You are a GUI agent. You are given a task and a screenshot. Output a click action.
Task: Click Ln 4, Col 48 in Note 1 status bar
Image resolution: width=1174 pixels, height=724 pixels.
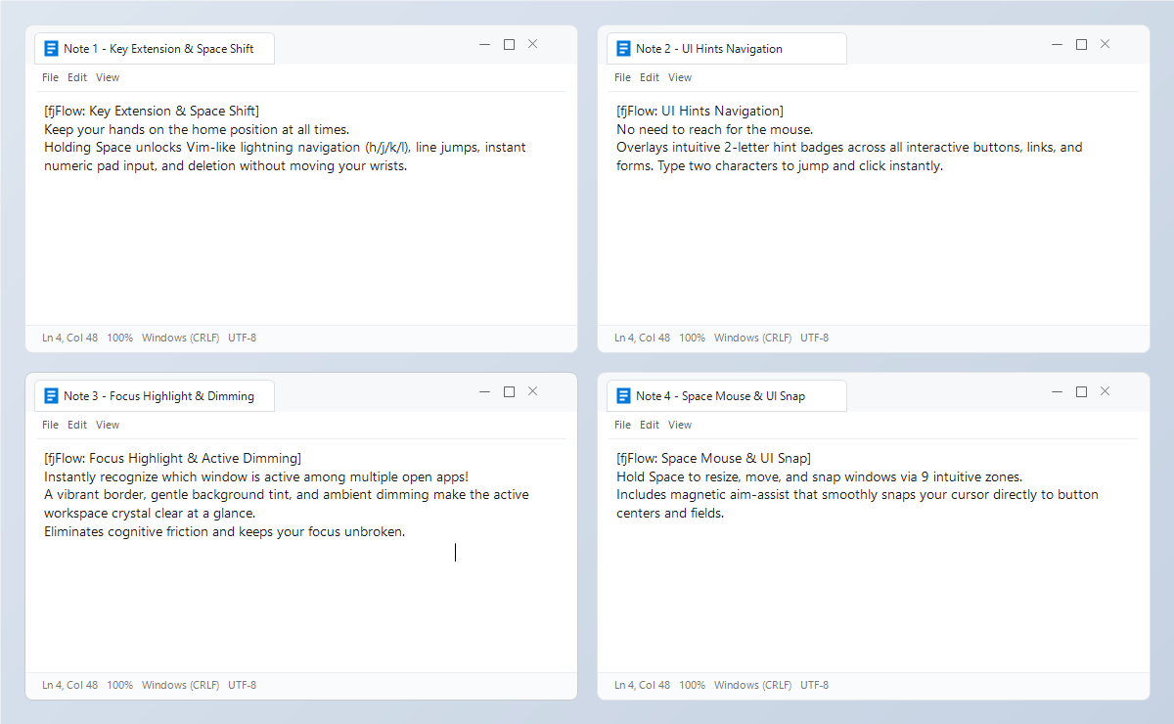pos(69,338)
